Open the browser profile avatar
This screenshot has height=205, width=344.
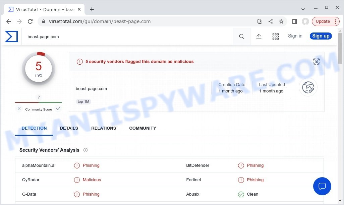(305, 21)
